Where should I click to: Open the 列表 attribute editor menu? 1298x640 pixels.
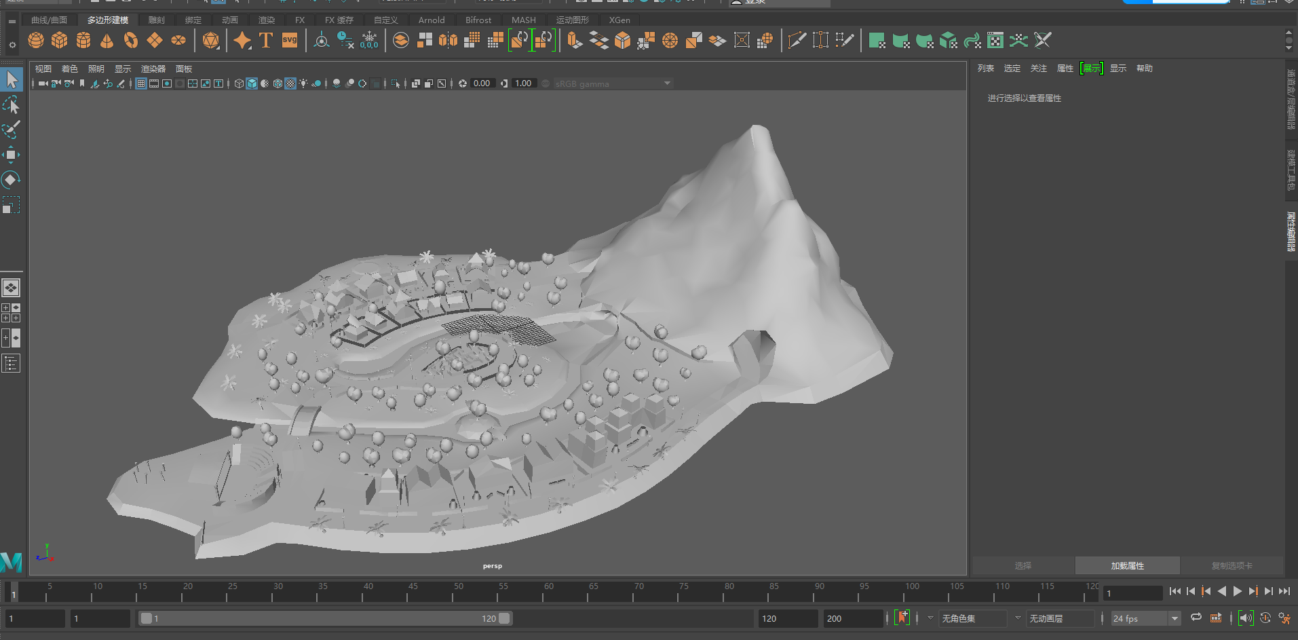click(x=986, y=69)
